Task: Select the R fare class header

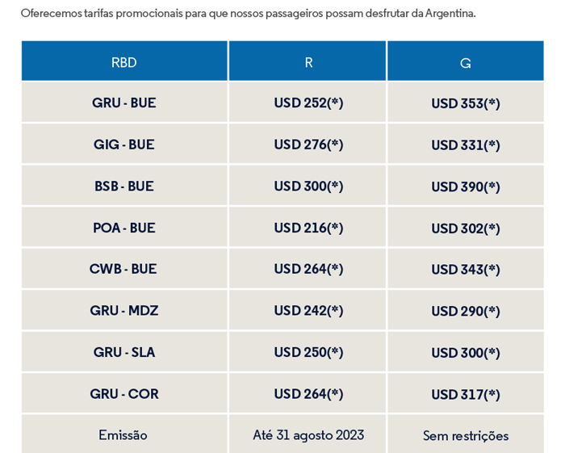Action: click(x=308, y=61)
